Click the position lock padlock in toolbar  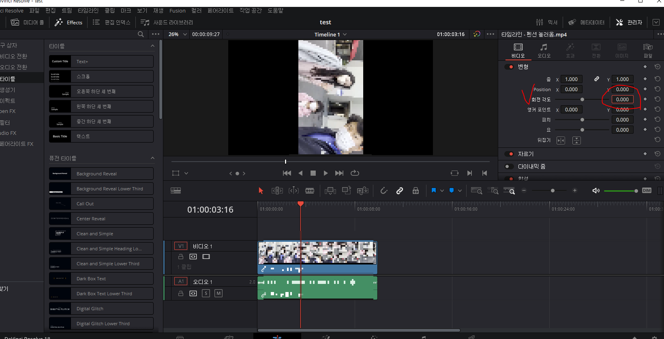click(x=416, y=190)
